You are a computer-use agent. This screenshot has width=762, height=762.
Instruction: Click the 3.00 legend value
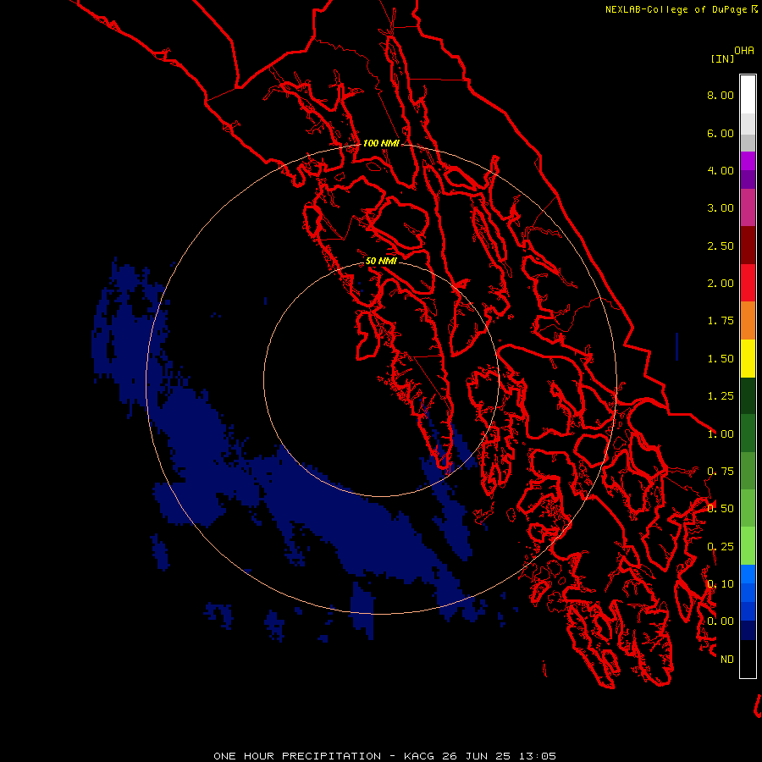pyautogui.click(x=721, y=208)
